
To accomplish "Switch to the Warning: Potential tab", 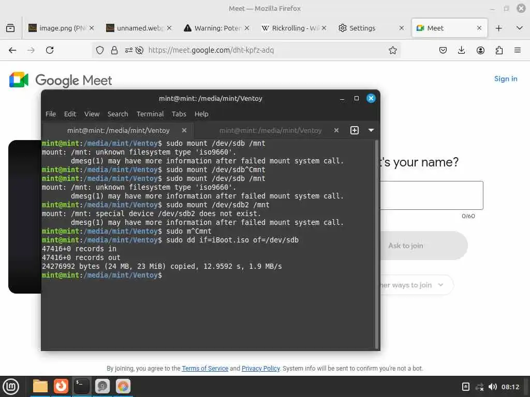I will click(x=216, y=28).
